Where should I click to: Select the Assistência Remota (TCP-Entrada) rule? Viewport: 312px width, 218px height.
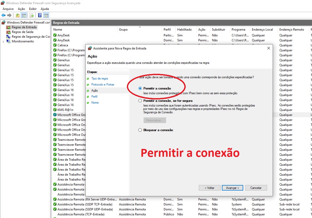81,214
